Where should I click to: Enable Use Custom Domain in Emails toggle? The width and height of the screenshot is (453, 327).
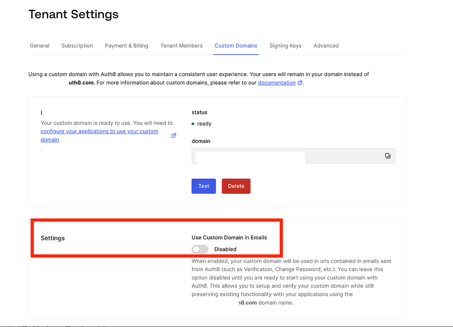click(200, 249)
